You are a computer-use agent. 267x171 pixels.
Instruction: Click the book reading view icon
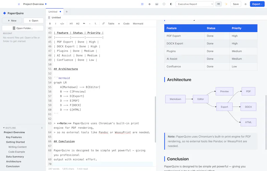point(157,4)
